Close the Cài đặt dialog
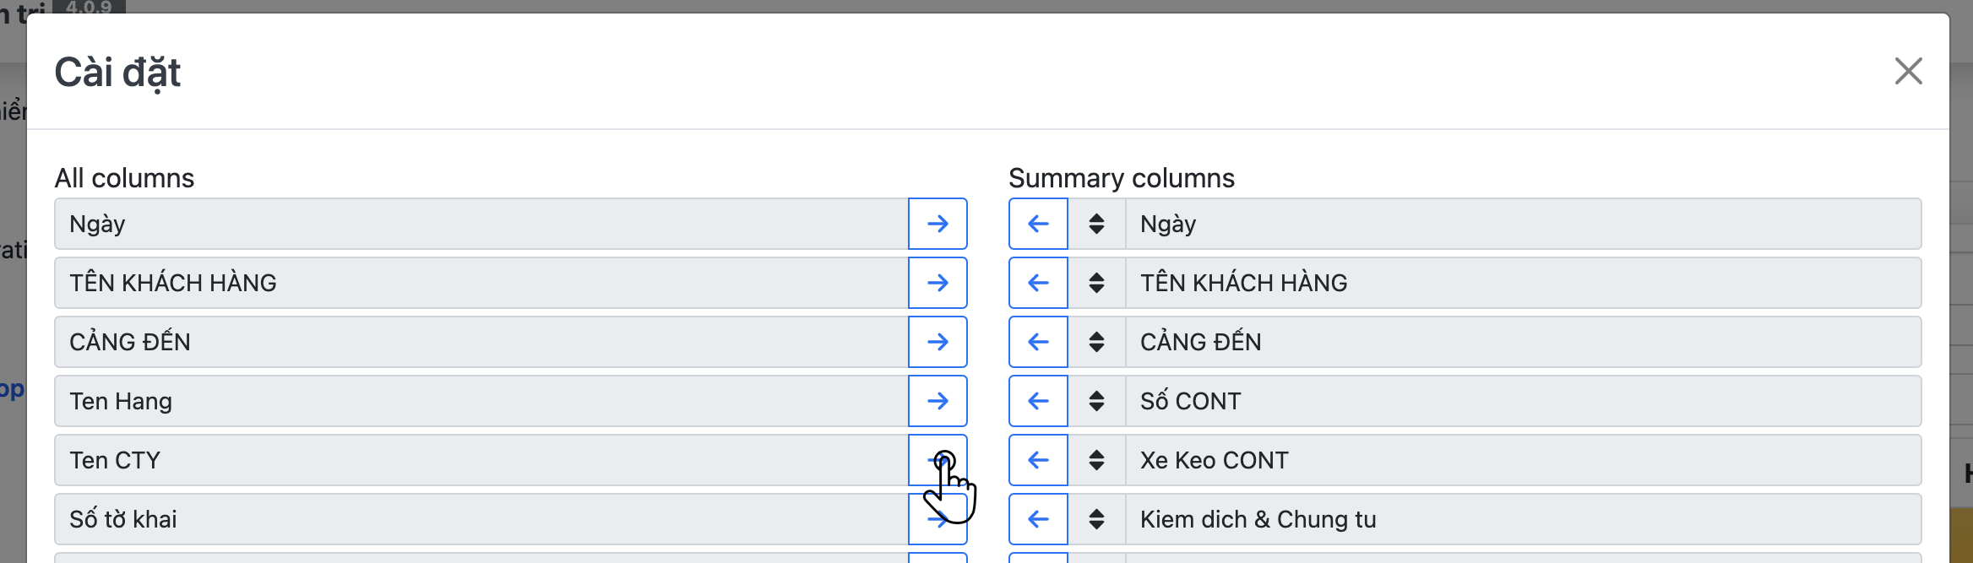1973x563 pixels. tap(1908, 71)
